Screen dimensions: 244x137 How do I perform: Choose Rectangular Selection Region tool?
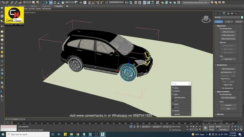(42, 3)
